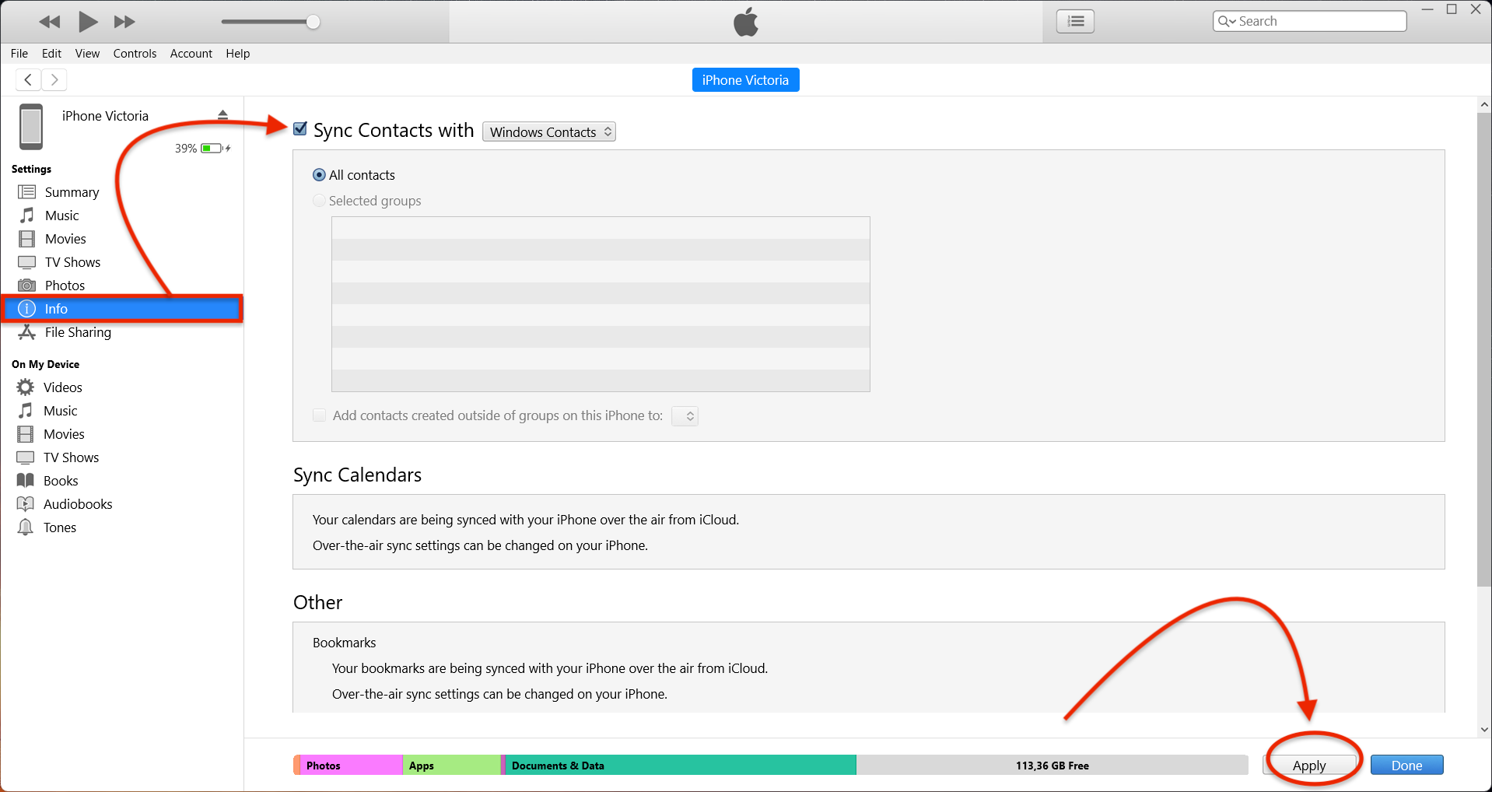1492x792 pixels.
Task: Click the selected groups list box
Action: pos(601,304)
